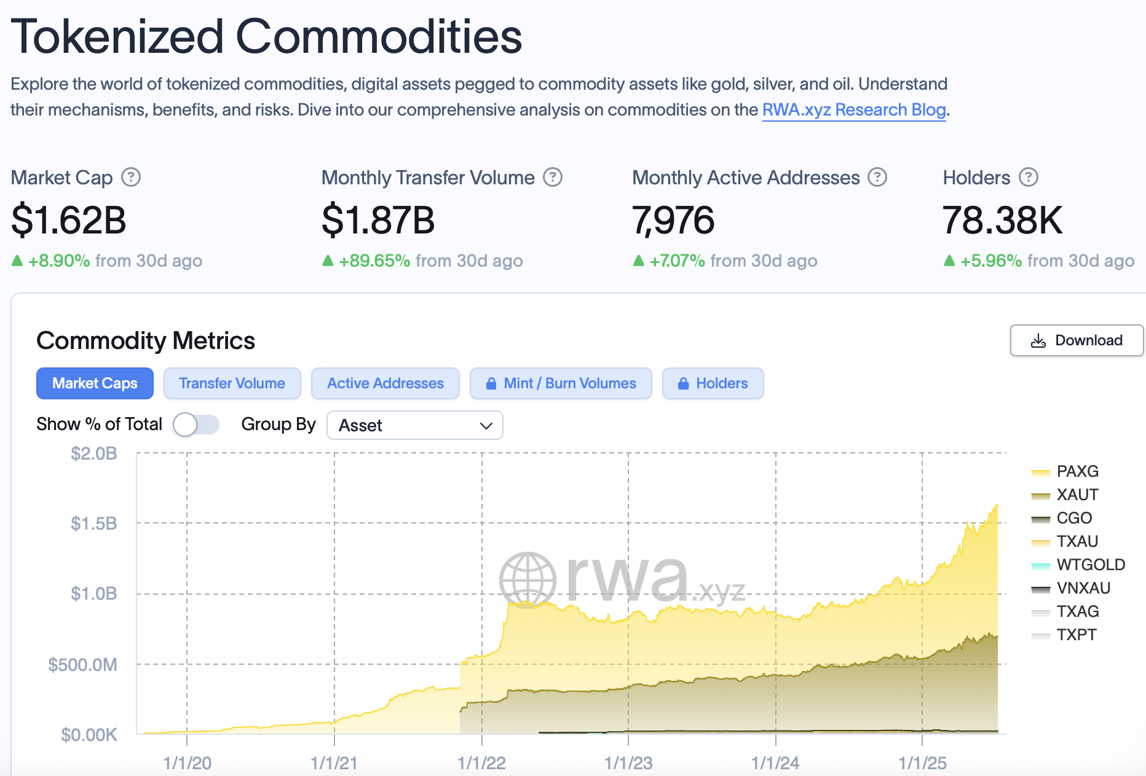This screenshot has width=1146, height=776.
Task: Click the CGO legend color swatch
Action: (1040, 519)
